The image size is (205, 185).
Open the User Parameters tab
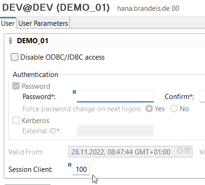43,23
